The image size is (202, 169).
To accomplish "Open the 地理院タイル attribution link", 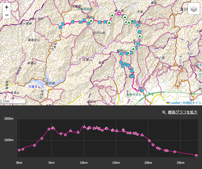I will click(192, 103).
